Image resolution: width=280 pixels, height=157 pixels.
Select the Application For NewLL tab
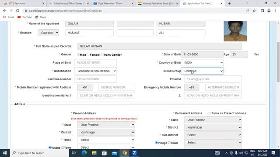(x=202, y=3)
